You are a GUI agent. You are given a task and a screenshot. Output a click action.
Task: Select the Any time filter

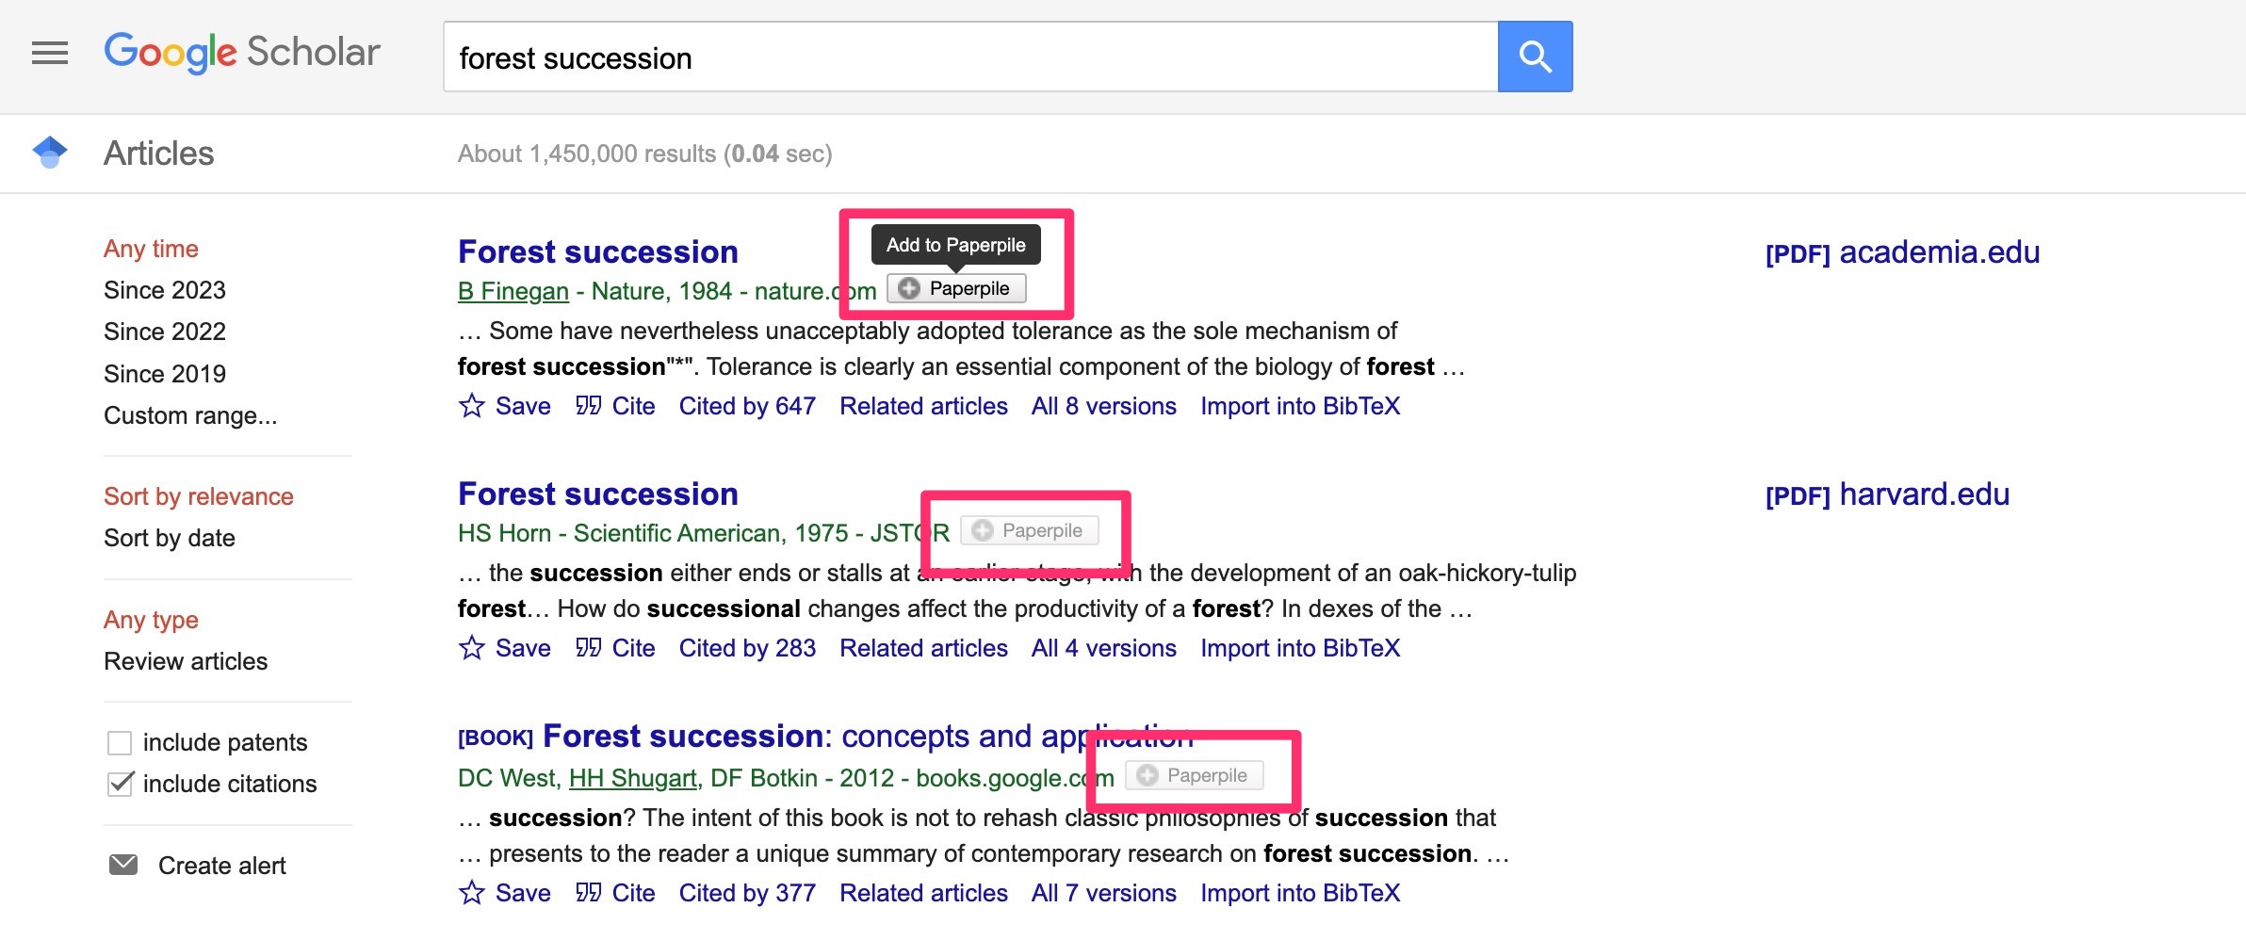[151, 249]
